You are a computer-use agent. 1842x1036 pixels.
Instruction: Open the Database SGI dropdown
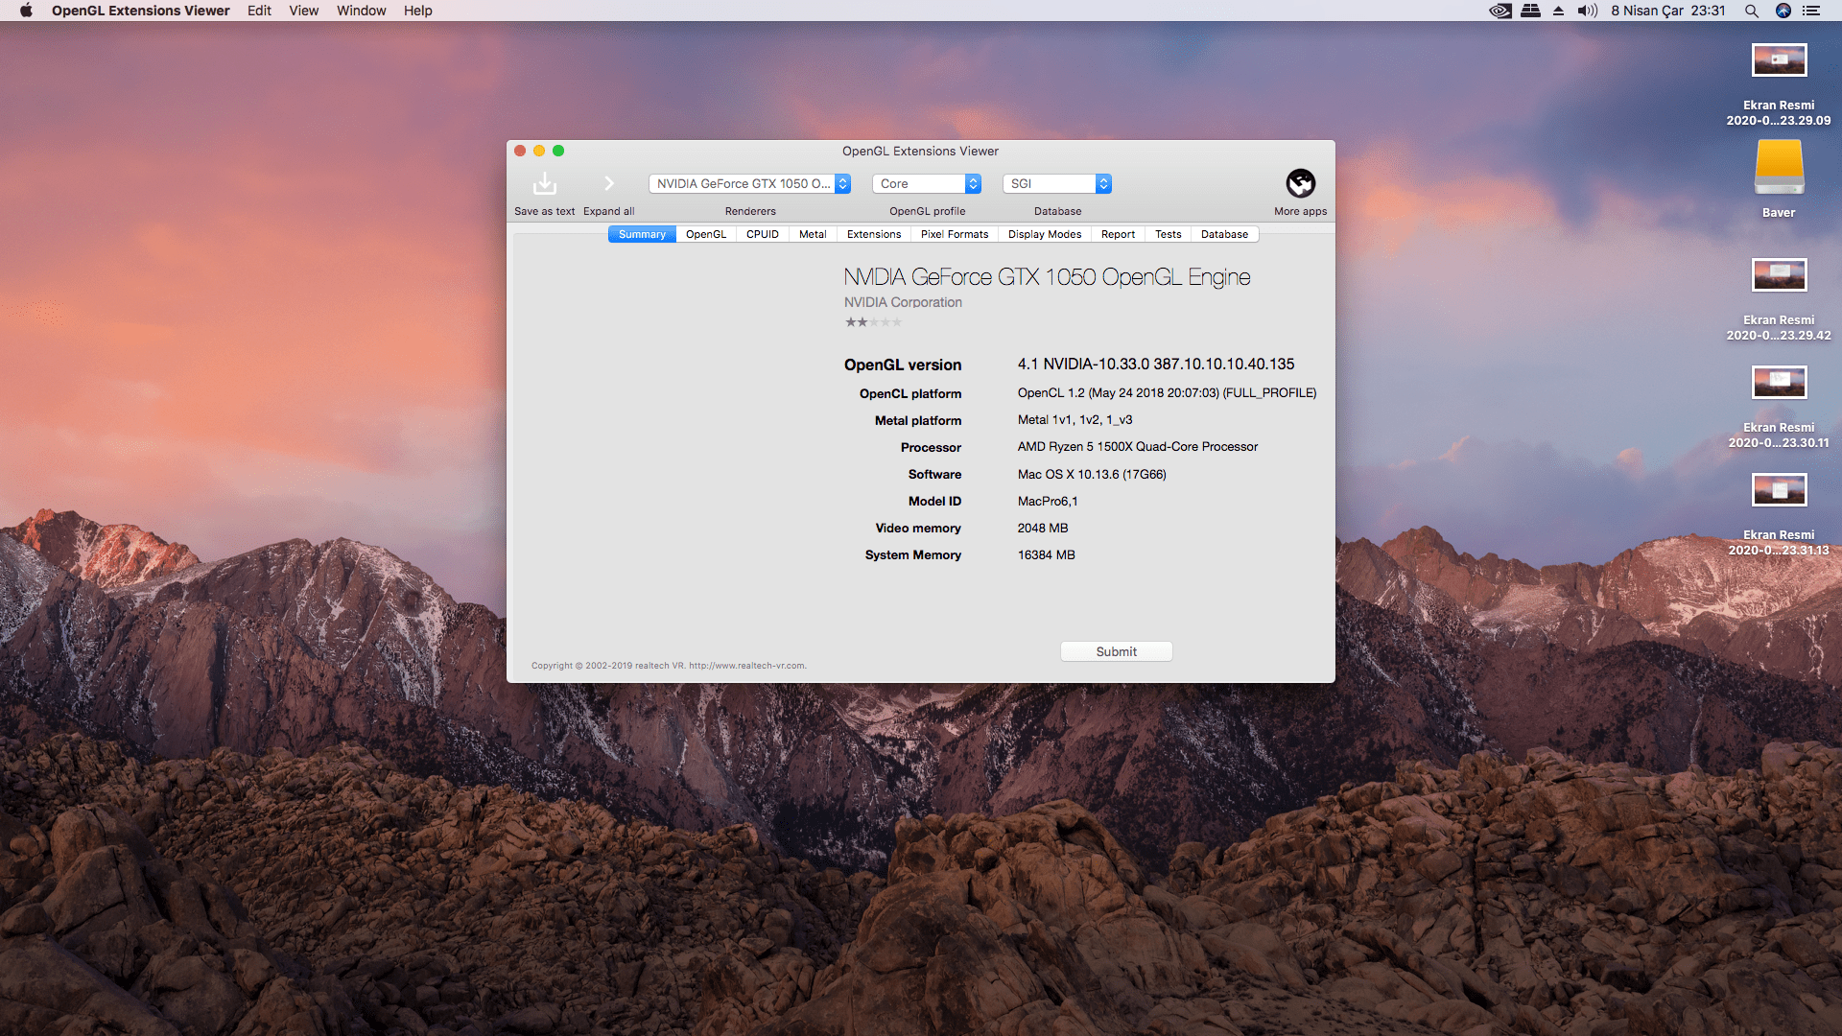(1056, 183)
